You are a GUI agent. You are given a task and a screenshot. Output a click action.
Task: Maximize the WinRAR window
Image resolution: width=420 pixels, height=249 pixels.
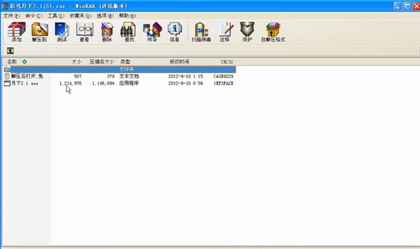pos(407,6)
